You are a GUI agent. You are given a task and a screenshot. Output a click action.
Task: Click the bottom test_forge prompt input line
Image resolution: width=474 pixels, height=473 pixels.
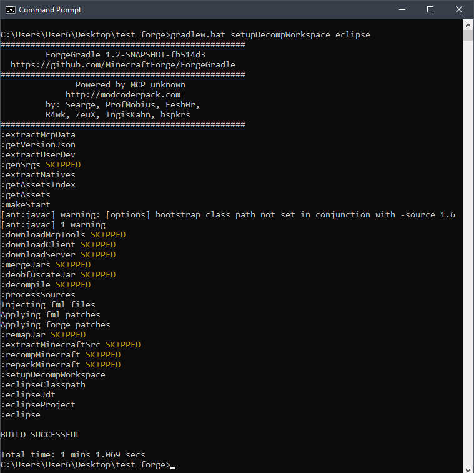[88, 464]
